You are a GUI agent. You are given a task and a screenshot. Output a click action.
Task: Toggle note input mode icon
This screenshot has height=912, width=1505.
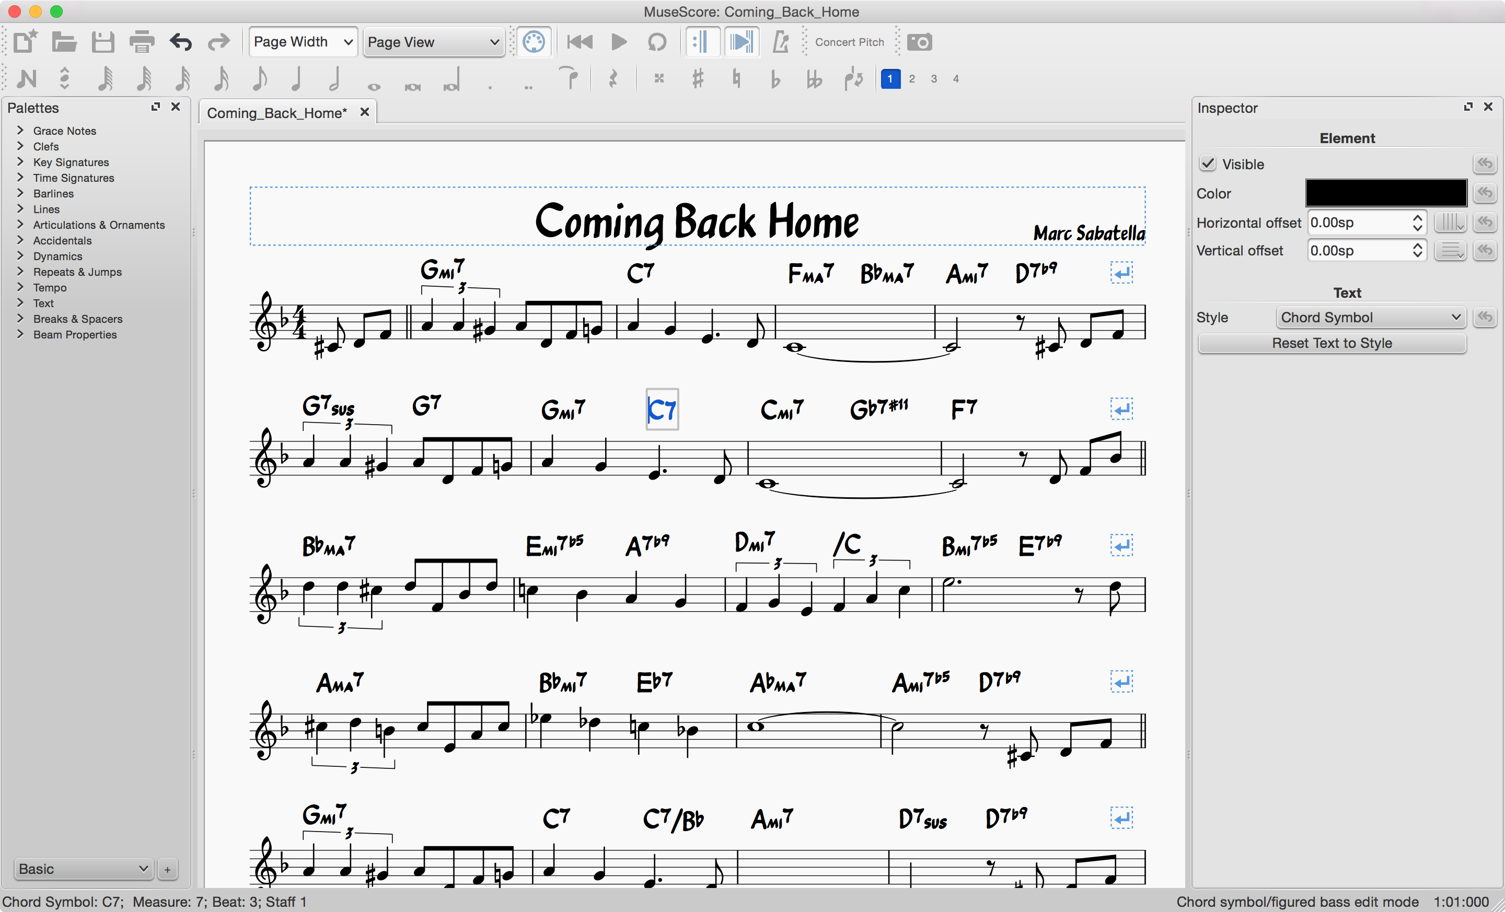27,79
